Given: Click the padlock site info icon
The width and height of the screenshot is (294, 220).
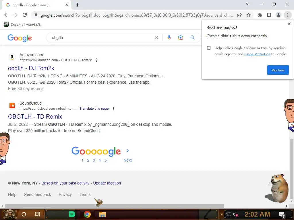Looking at the screenshot, I should (36, 15).
